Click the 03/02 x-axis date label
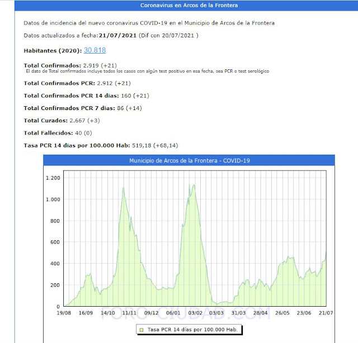Screen dimensions: 358x343 pos(195,313)
